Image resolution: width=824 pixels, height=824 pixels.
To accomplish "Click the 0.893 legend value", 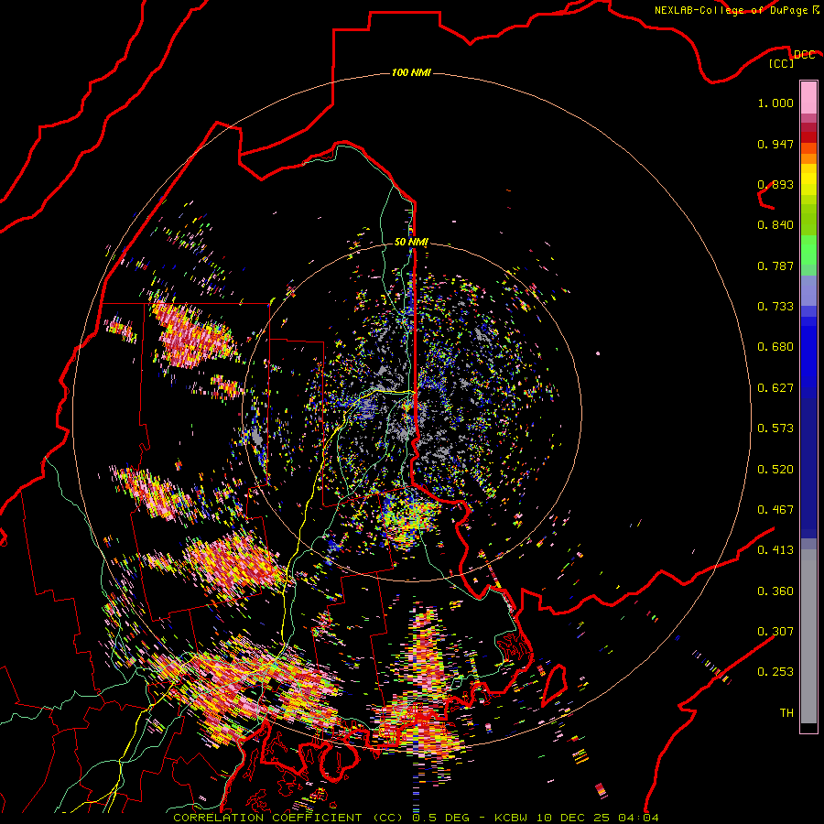I will (x=775, y=184).
